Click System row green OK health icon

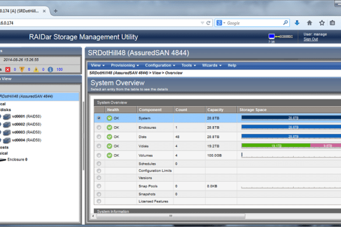tap(110, 118)
